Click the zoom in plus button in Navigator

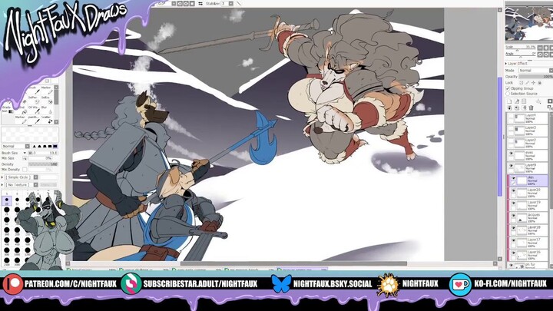546,48
